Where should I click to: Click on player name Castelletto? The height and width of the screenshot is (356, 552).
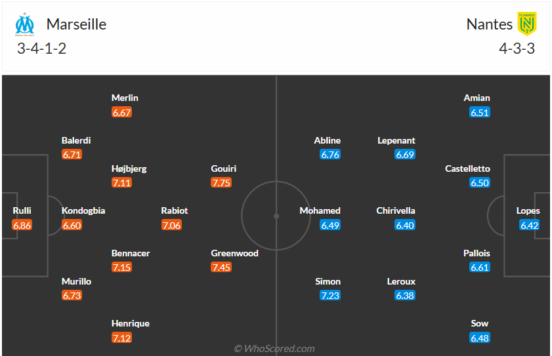click(467, 168)
